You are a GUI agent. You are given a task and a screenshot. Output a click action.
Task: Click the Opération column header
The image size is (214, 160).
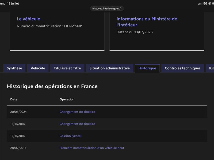pos(67,99)
